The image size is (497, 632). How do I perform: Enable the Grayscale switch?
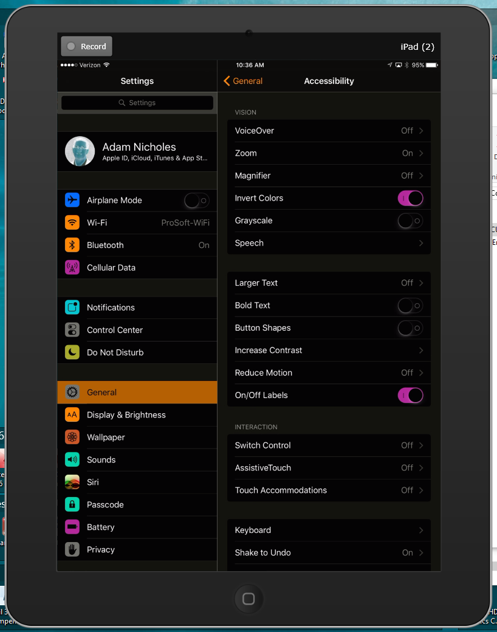tap(410, 221)
